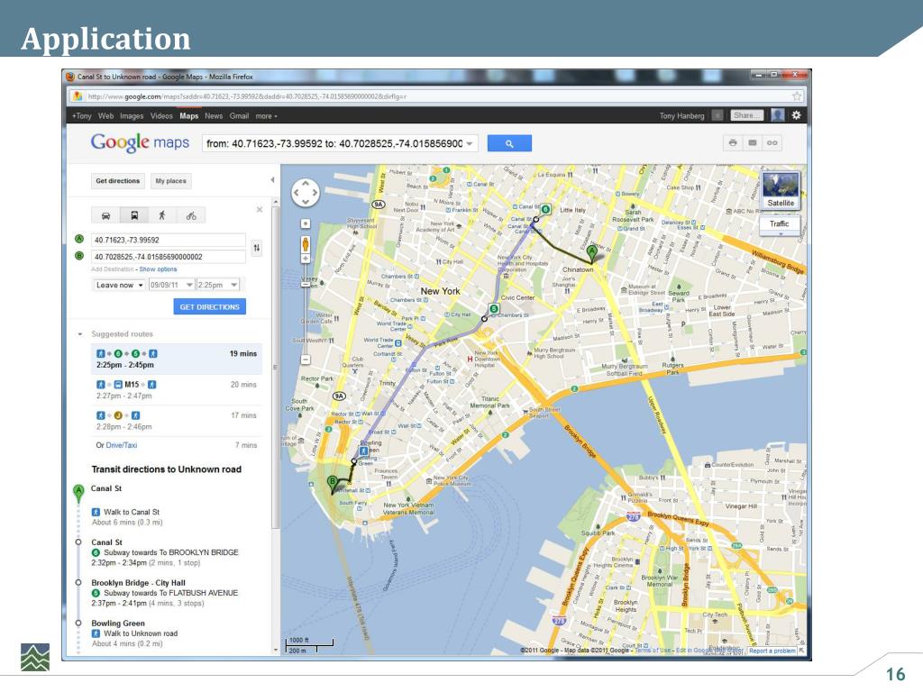Click the map zoom slider handle
The image size is (923, 692).
point(305,284)
